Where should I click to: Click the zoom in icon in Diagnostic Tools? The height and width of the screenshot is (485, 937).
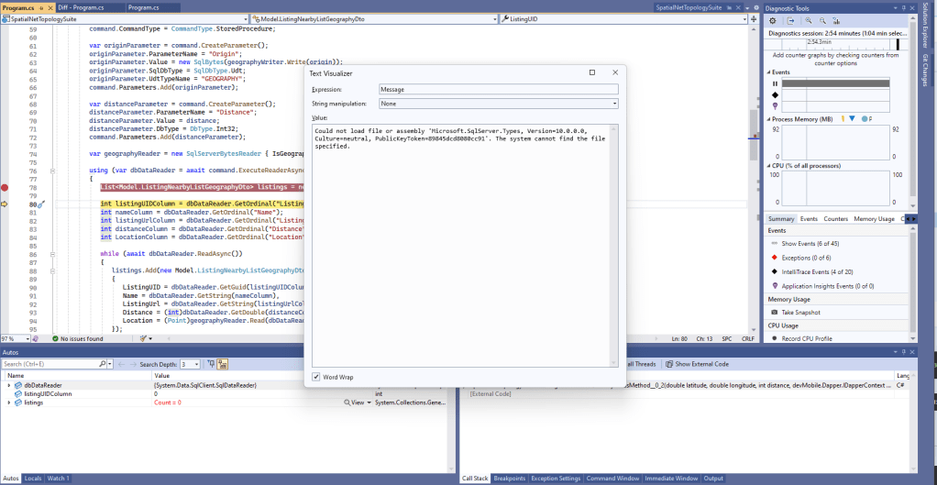click(x=807, y=21)
